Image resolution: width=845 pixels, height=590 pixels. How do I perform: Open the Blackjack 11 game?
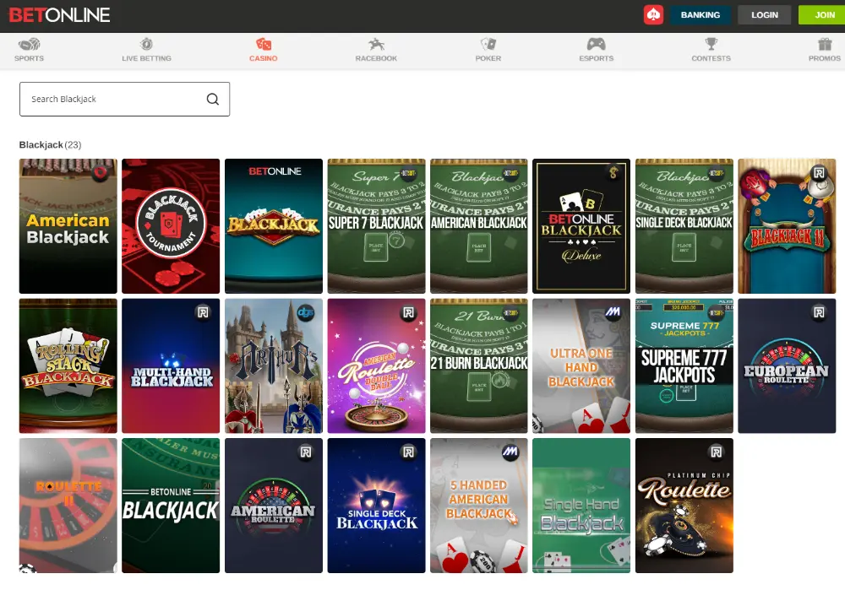(787, 226)
